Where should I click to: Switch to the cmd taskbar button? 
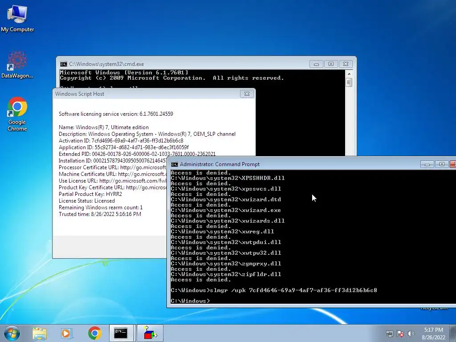click(x=121, y=333)
